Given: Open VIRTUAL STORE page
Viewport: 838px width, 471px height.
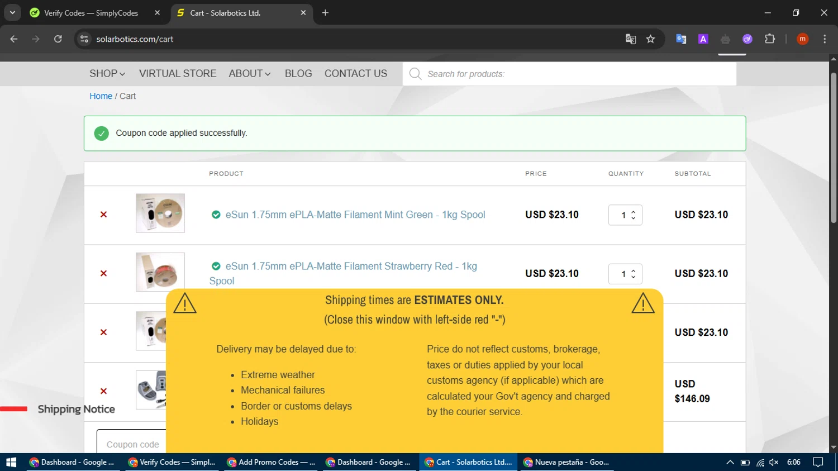Looking at the screenshot, I should (x=178, y=74).
